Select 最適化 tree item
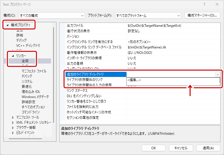This screenshot has height=155, width=224. click(27, 86)
